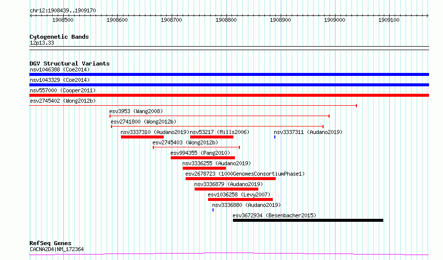
Task: Select the esv2741800 (Wong2012b) variant label
Action: 143,122
